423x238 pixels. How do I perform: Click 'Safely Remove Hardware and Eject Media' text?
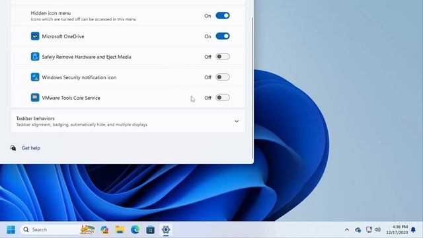click(x=87, y=57)
